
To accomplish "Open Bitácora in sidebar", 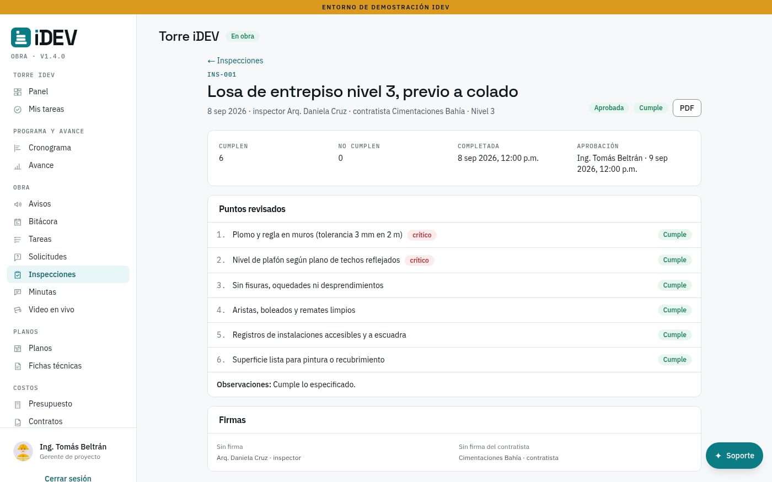I will (x=68, y=221).
